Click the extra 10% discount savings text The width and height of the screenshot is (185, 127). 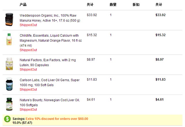point(57,119)
